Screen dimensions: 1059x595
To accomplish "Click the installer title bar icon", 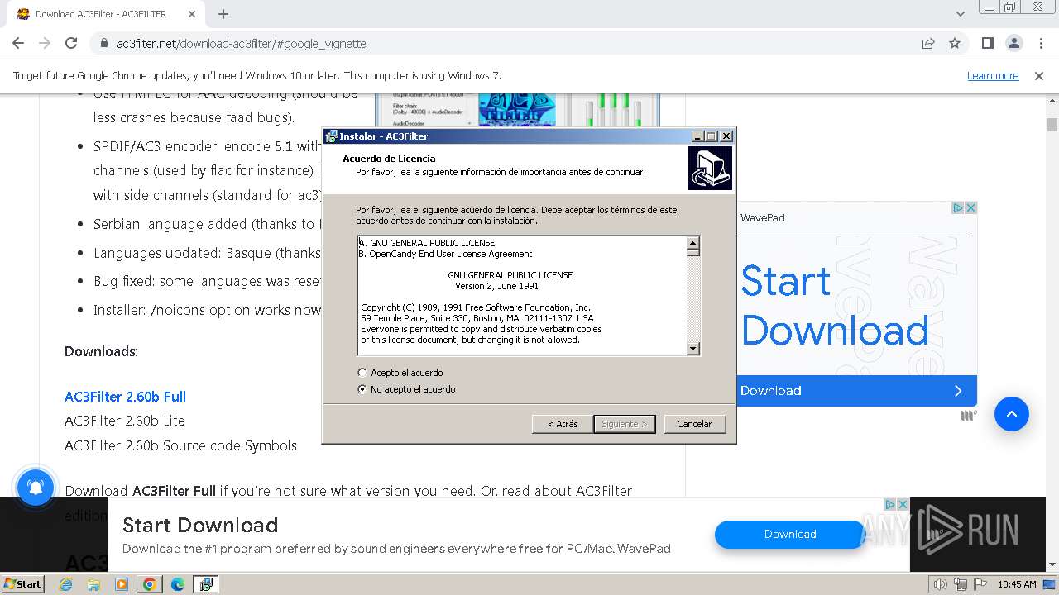I will (x=331, y=136).
